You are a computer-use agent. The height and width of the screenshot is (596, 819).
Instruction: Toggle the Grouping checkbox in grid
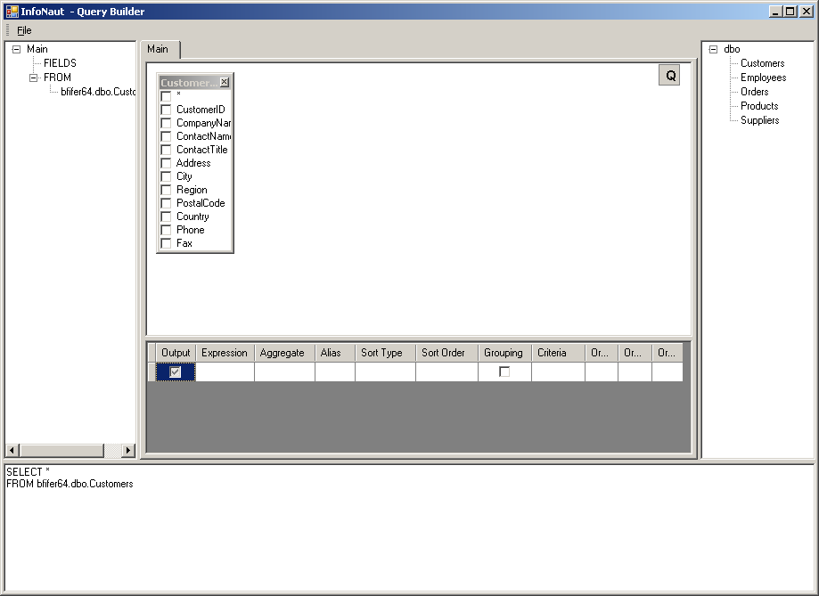click(504, 371)
